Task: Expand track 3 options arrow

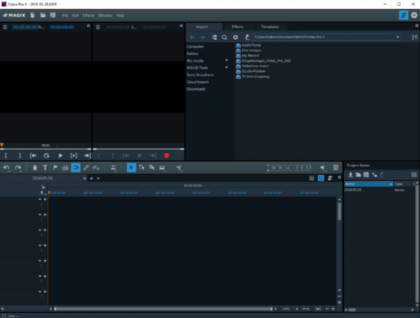Action: pos(40,230)
